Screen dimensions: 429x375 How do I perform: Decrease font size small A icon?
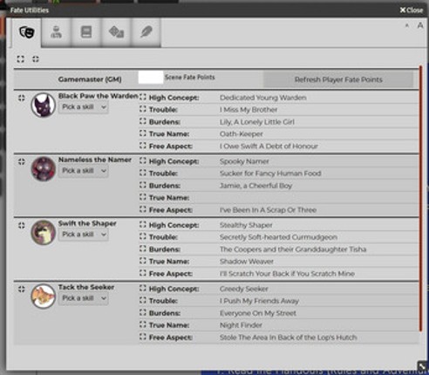coord(407,25)
